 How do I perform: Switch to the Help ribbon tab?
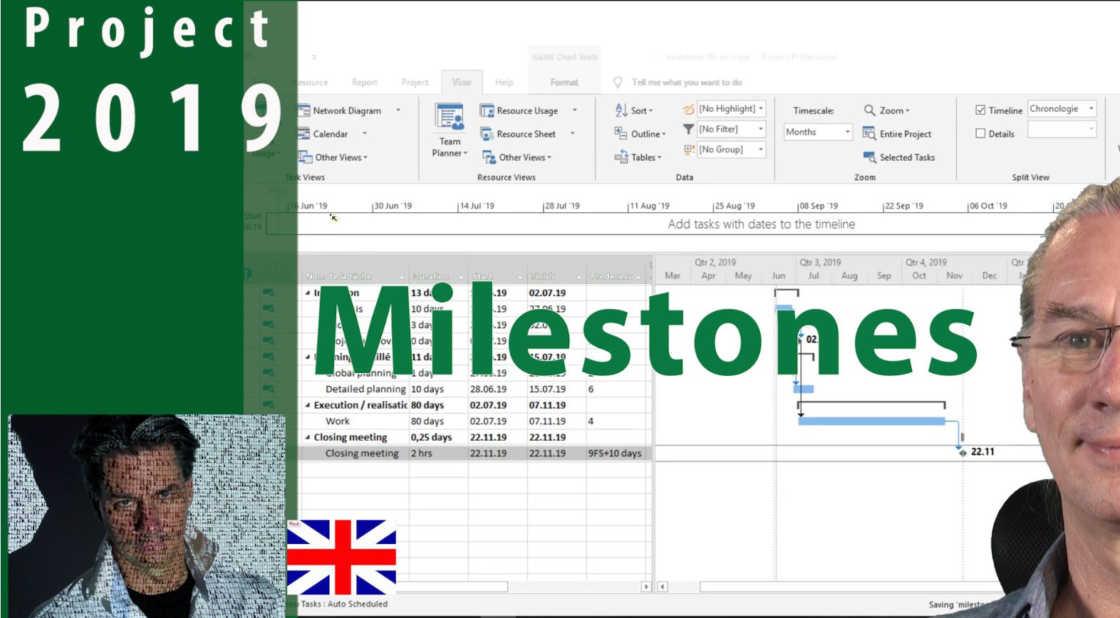pos(504,82)
